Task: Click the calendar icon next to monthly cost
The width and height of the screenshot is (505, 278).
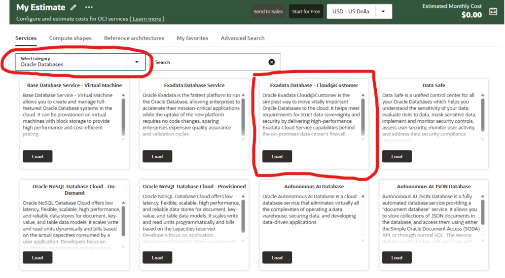Action: coord(493,12)
